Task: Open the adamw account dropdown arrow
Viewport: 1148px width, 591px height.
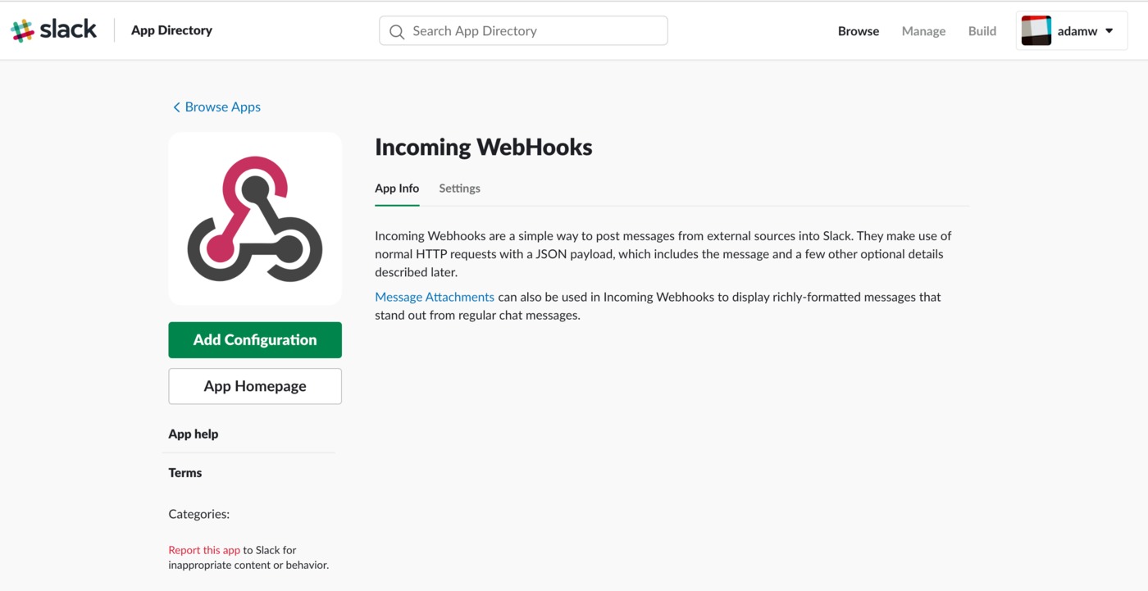Action: 1109,31
